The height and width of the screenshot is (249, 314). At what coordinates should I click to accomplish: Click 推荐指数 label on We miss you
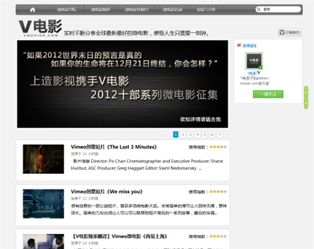tap(198, 192)
